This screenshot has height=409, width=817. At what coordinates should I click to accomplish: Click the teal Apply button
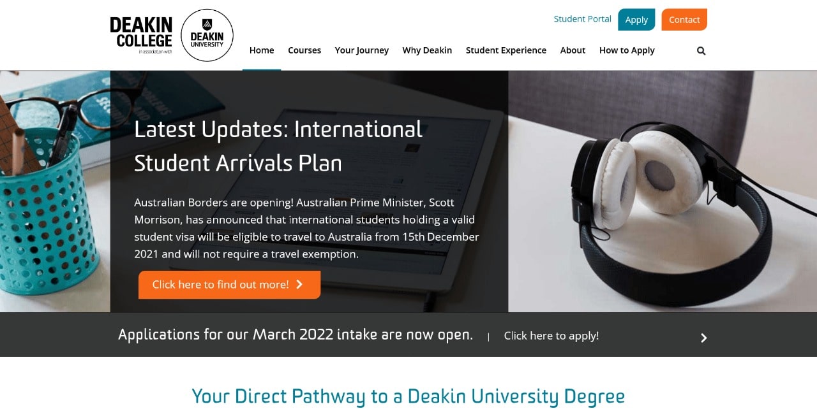(x=636, y=20)
